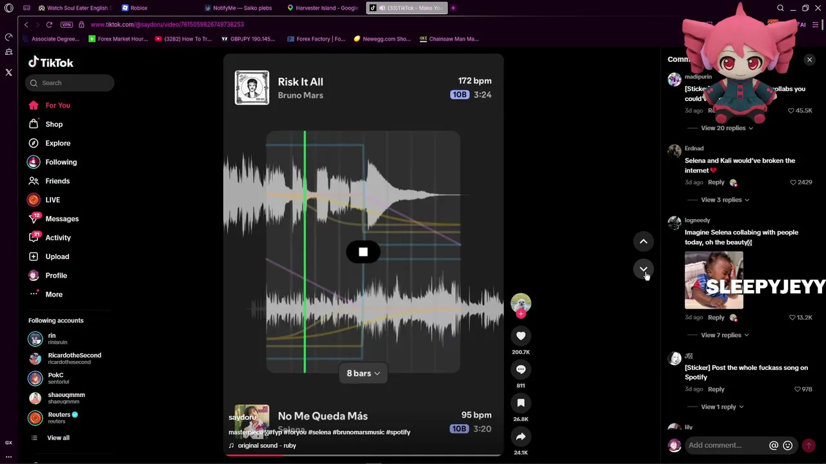
Task: Skip to the next video with down arrow
Action: pyautogui.click(x=643, y=269)
